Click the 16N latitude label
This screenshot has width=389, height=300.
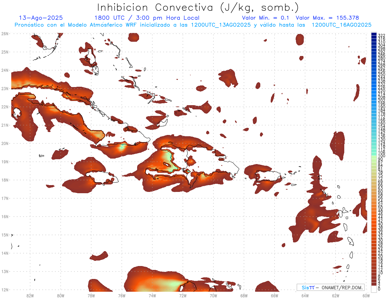5,217
